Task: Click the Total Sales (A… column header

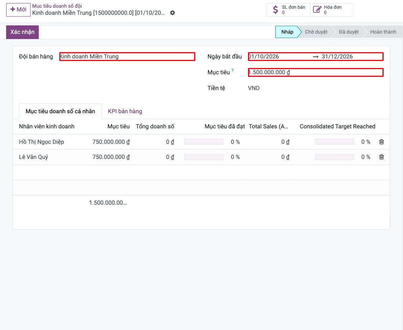Action: 269,126
